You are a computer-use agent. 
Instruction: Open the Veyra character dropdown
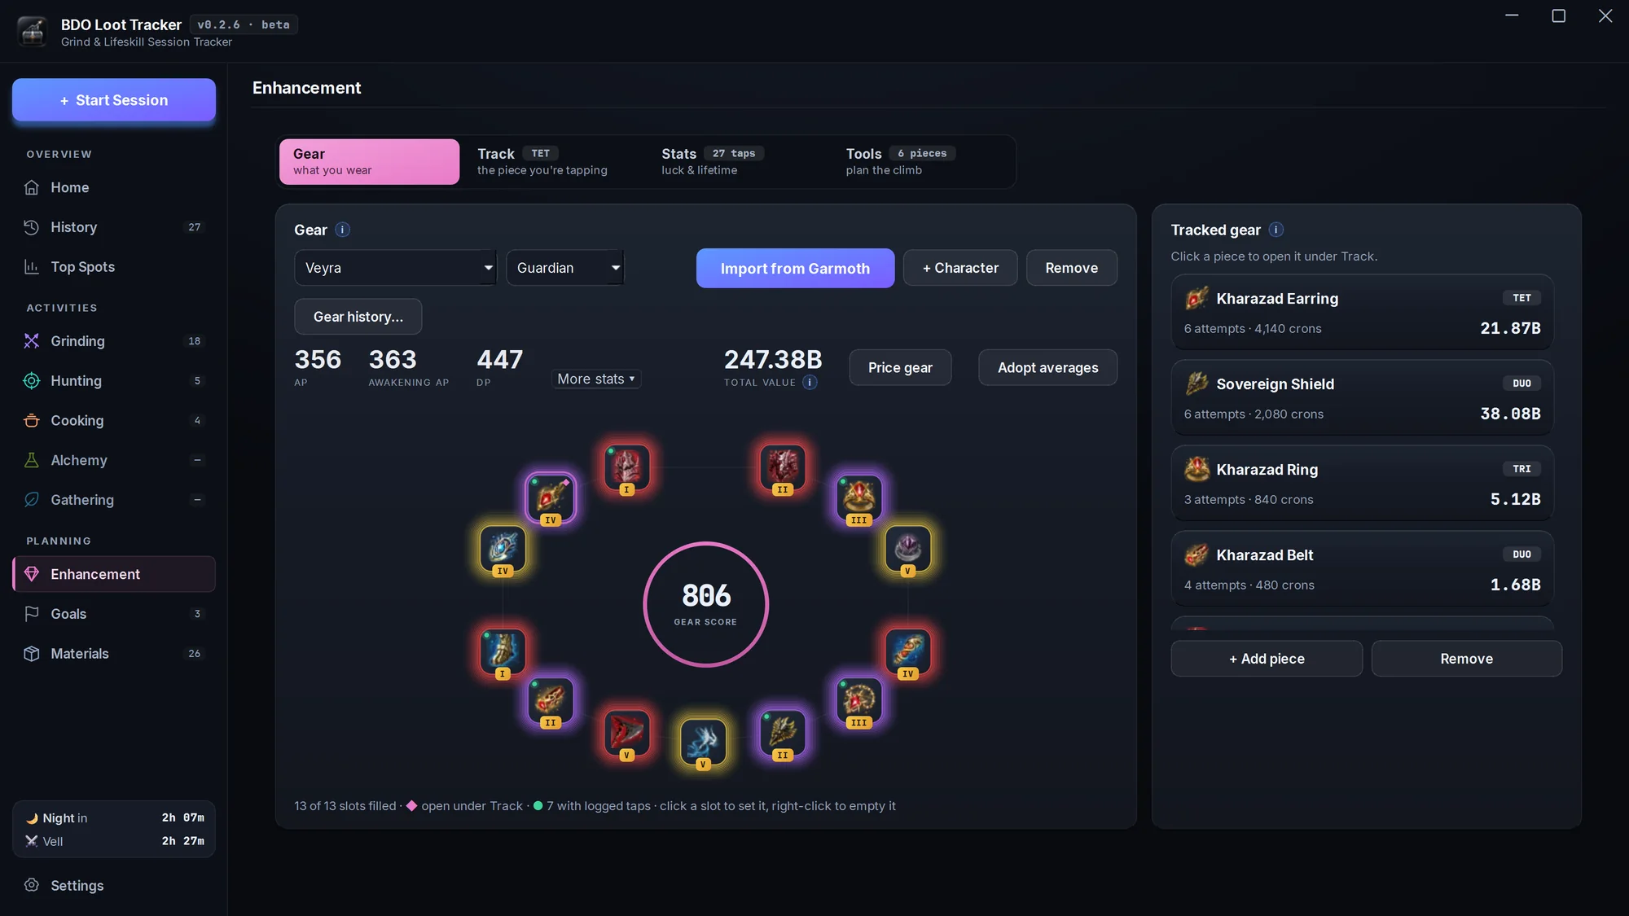395,268
